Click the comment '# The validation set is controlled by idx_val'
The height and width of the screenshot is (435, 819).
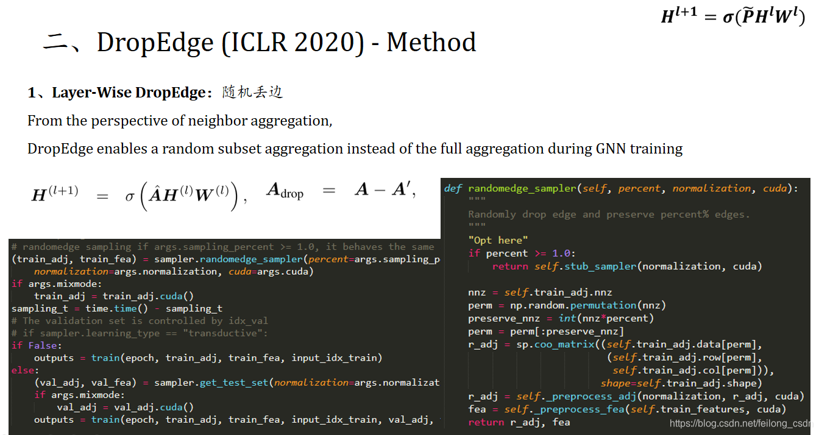tap(140, 320)
